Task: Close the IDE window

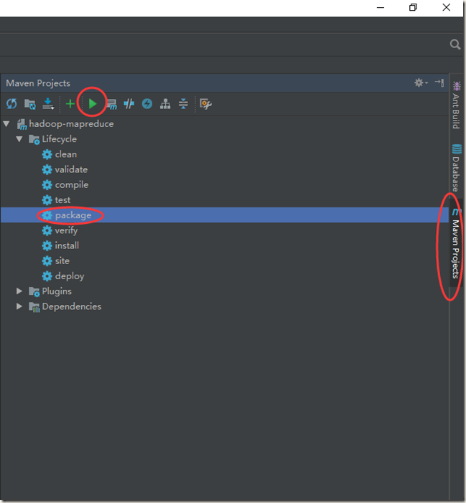Action: pyautogui.click(x=446, y=7)
